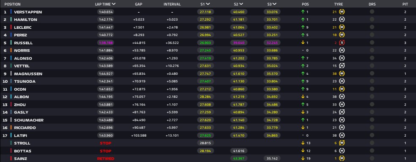
Task: Select driver name HAMILTON
Action: (x=25, y=19)
